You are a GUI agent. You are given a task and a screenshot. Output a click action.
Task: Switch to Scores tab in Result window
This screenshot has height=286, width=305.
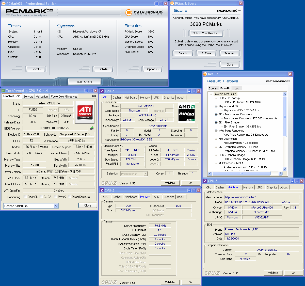213,88
